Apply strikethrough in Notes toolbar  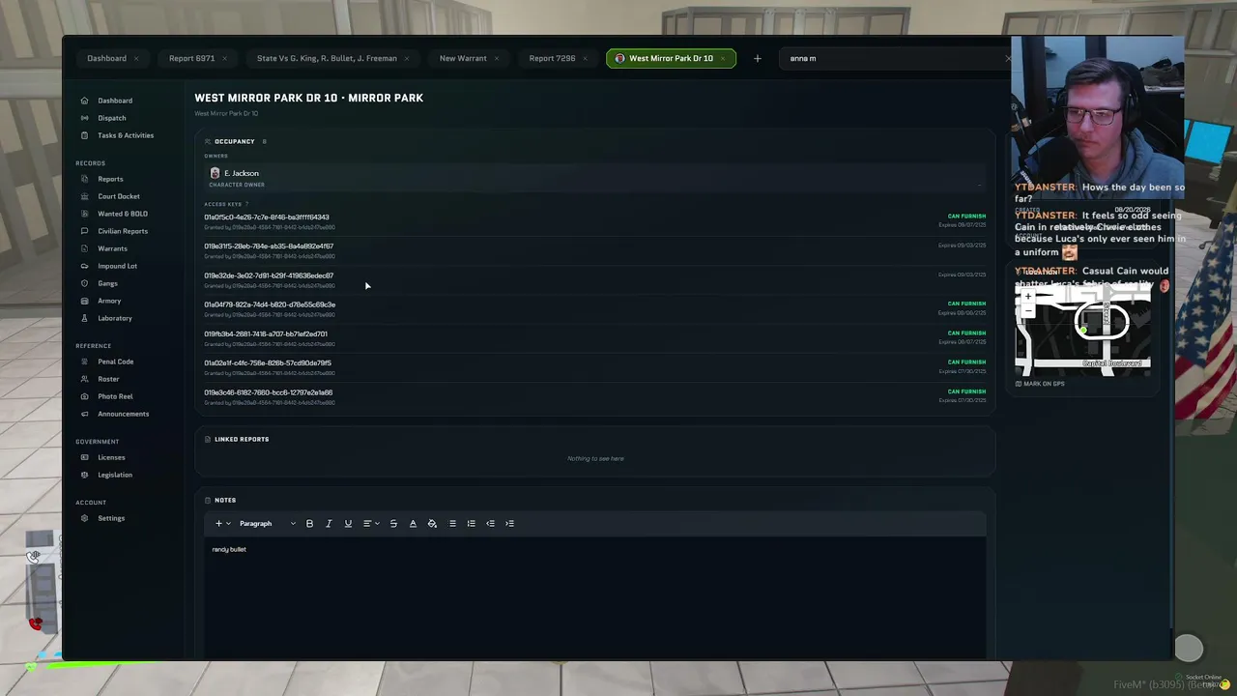tap(393, 524)
